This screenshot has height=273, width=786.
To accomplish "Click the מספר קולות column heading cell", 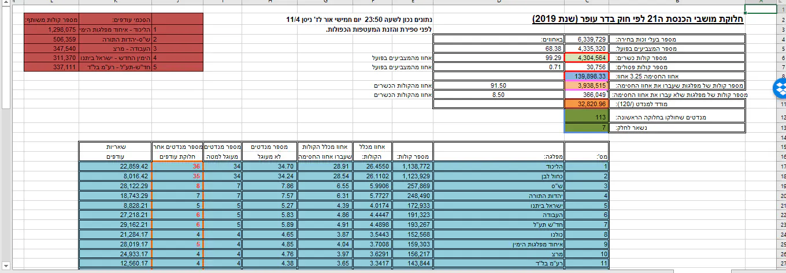I will pos(413,156).
